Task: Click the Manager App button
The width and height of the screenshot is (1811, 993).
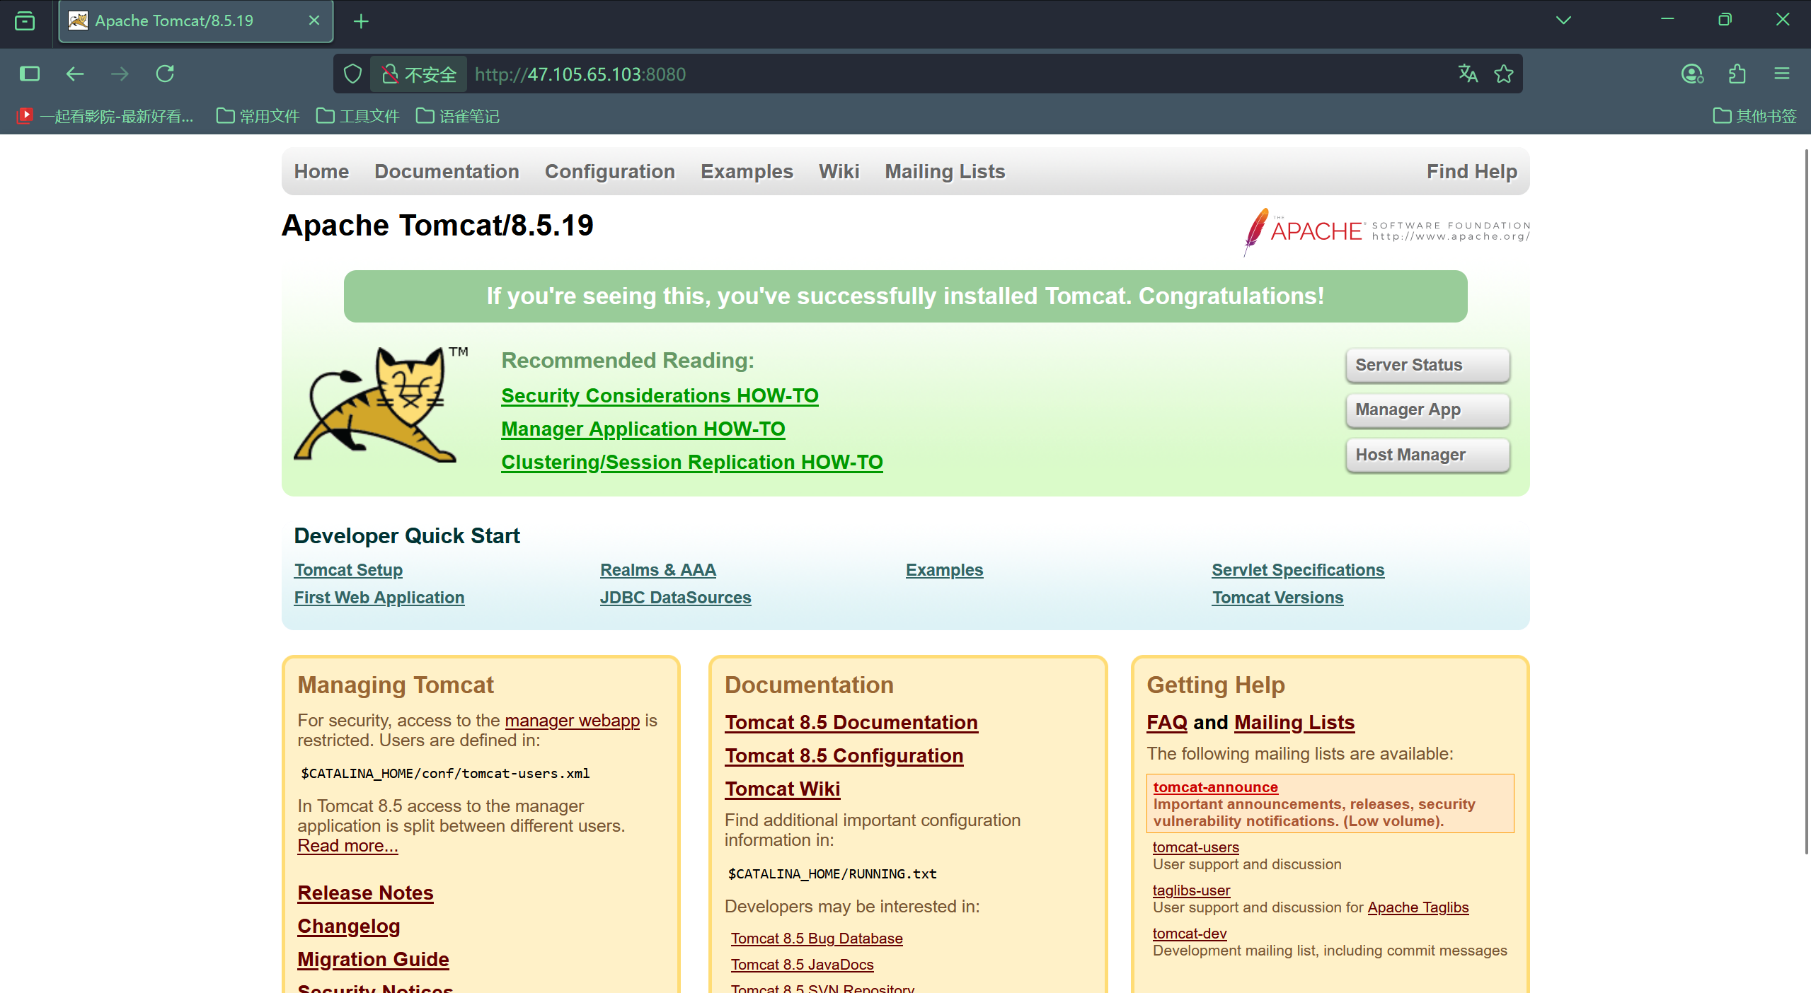Action: [1427, 410]
